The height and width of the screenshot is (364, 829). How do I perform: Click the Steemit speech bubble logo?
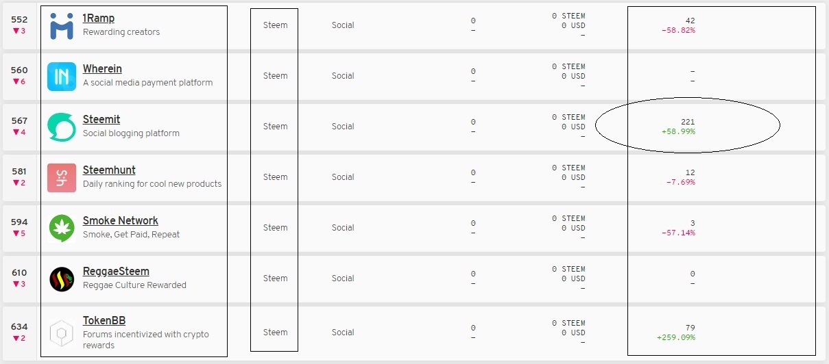[x=62, y=127]
